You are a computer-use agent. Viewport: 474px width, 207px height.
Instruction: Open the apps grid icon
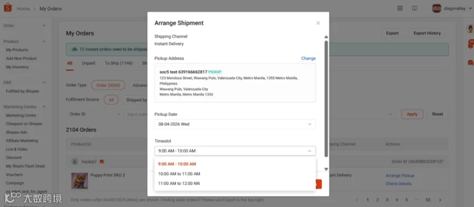[400, 8]
